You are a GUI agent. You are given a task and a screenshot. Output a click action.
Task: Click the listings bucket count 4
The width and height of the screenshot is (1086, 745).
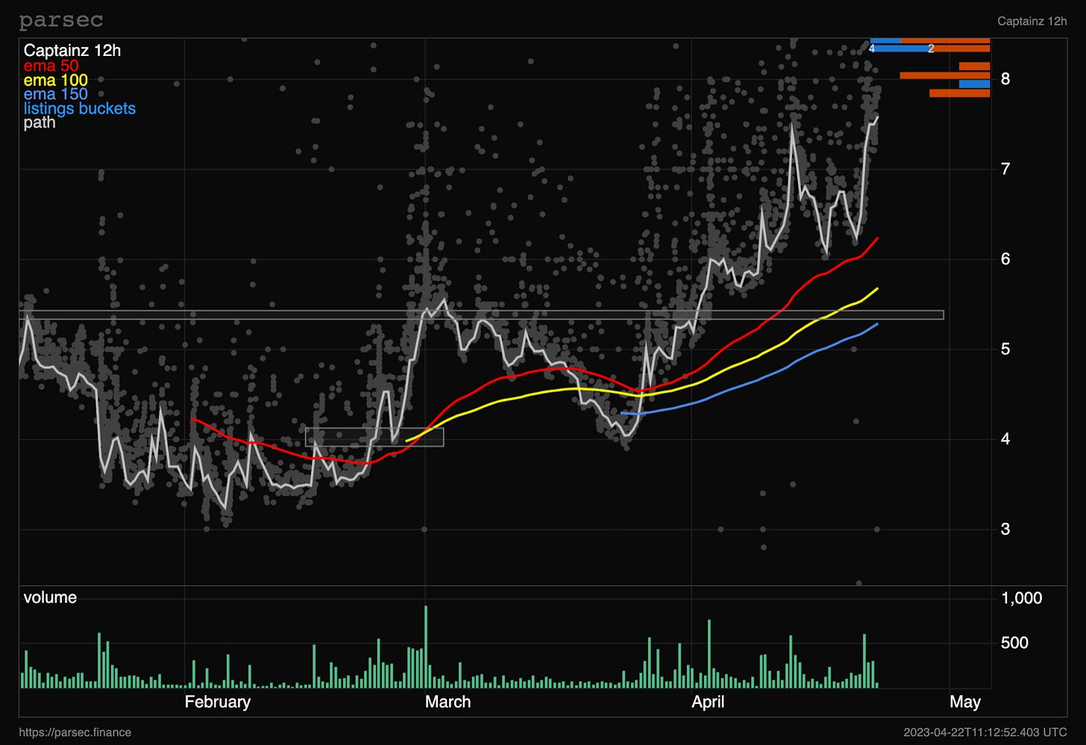pyautogui.click(x=871, y=48)
